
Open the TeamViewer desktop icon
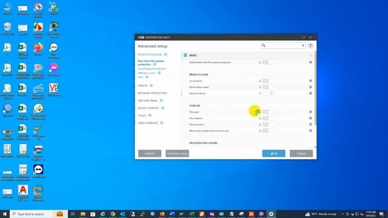[38, 171]
